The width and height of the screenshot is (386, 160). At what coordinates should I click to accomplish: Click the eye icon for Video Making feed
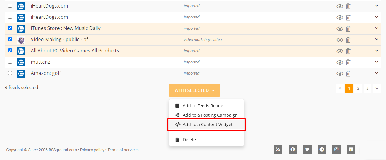340,40
